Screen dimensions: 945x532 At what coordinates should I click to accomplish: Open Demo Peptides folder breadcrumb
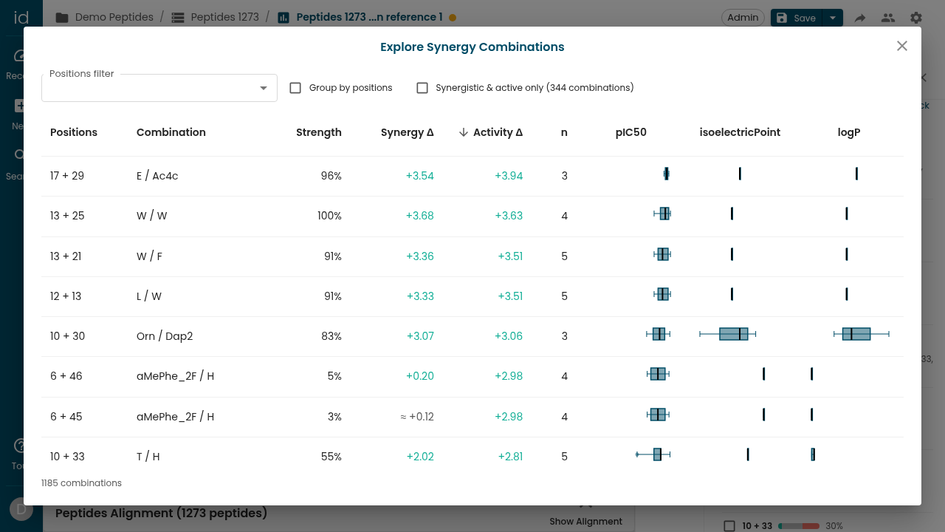pyautogui.click(x=105, y=17)
